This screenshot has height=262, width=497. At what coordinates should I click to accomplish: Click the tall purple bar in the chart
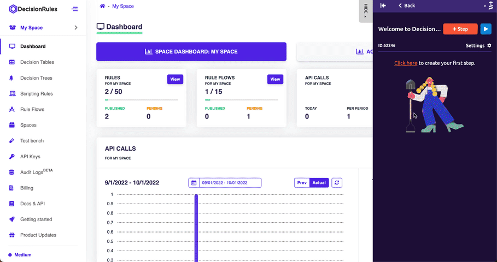(196, 228)
